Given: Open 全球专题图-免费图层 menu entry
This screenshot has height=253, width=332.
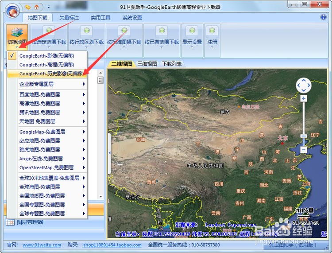Looking at the screenshot, I should (47, 214).
